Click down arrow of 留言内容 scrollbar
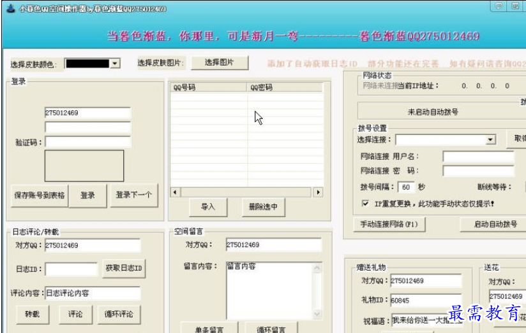 pos(317,314)
